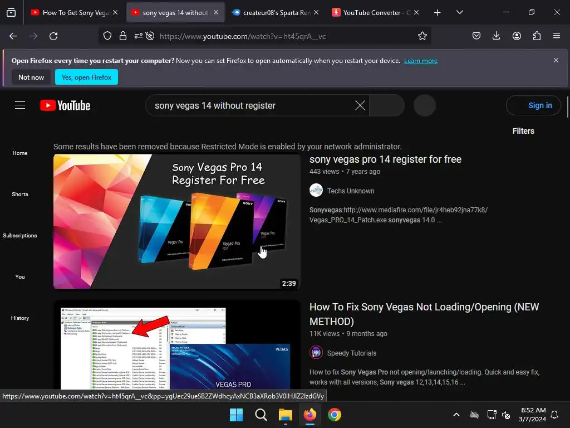Click the page vertical scrollbar
The image size is (570, 428).
tap(567, 106)
